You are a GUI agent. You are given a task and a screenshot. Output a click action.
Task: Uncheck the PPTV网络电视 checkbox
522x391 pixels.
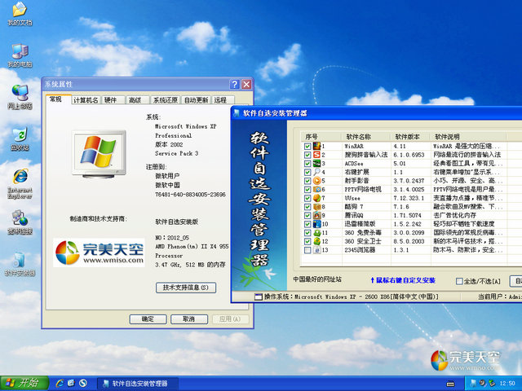click(x=307, y=190)
